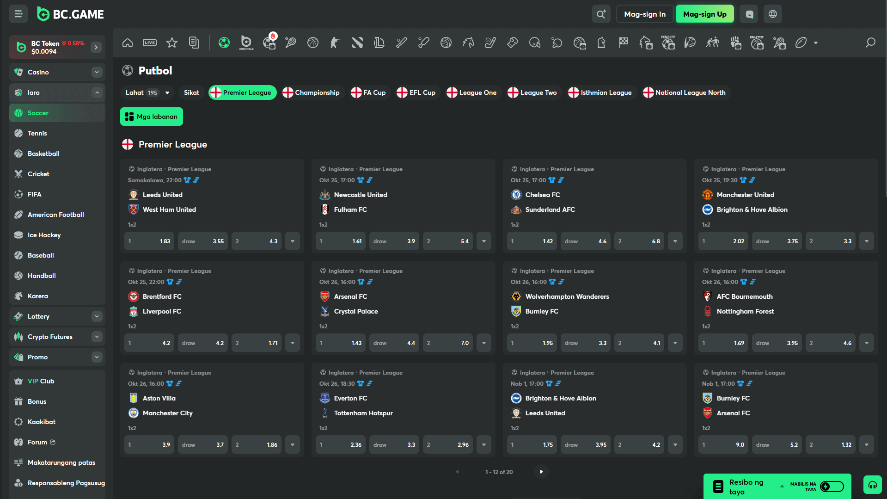The image size is (887, 499).
Task: Open the BC Token price arrow
Action: [96, 47]
